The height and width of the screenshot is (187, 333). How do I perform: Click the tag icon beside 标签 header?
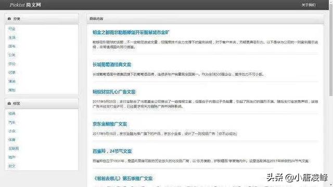(9, 103)
